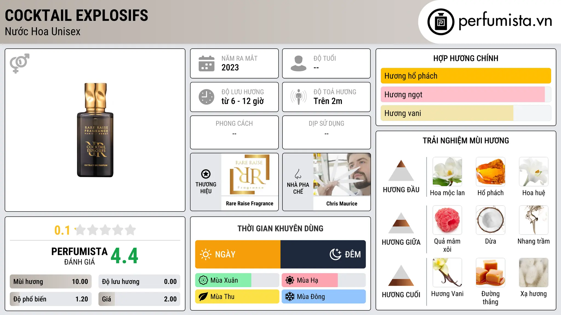Open the Cocktail Explosifs bottle image

point(95,130)
